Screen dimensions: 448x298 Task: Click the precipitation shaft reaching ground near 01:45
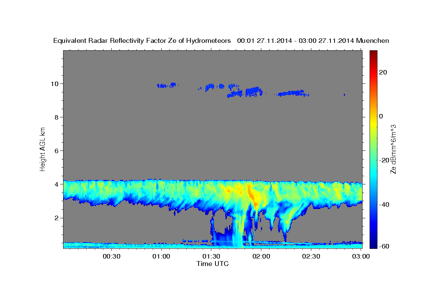(239, 231)
